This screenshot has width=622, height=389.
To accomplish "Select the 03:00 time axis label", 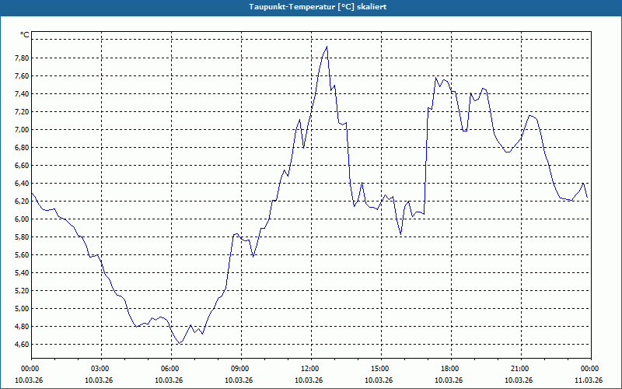I will [x=100, y=369].
